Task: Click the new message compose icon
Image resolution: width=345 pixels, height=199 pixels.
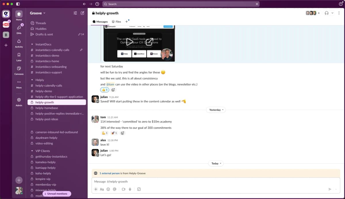Action: coord(83,13)
